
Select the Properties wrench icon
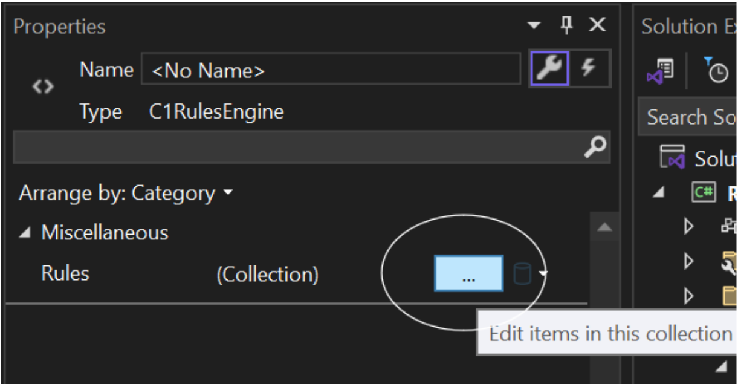pos(549,69)
